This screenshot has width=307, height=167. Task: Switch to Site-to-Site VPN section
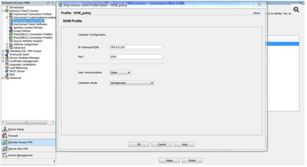29,149
